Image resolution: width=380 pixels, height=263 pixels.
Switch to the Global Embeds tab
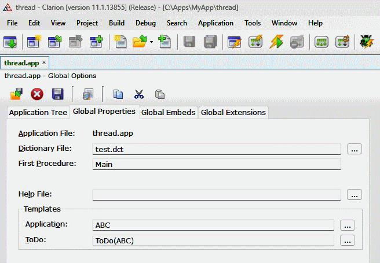click(168, 112)
